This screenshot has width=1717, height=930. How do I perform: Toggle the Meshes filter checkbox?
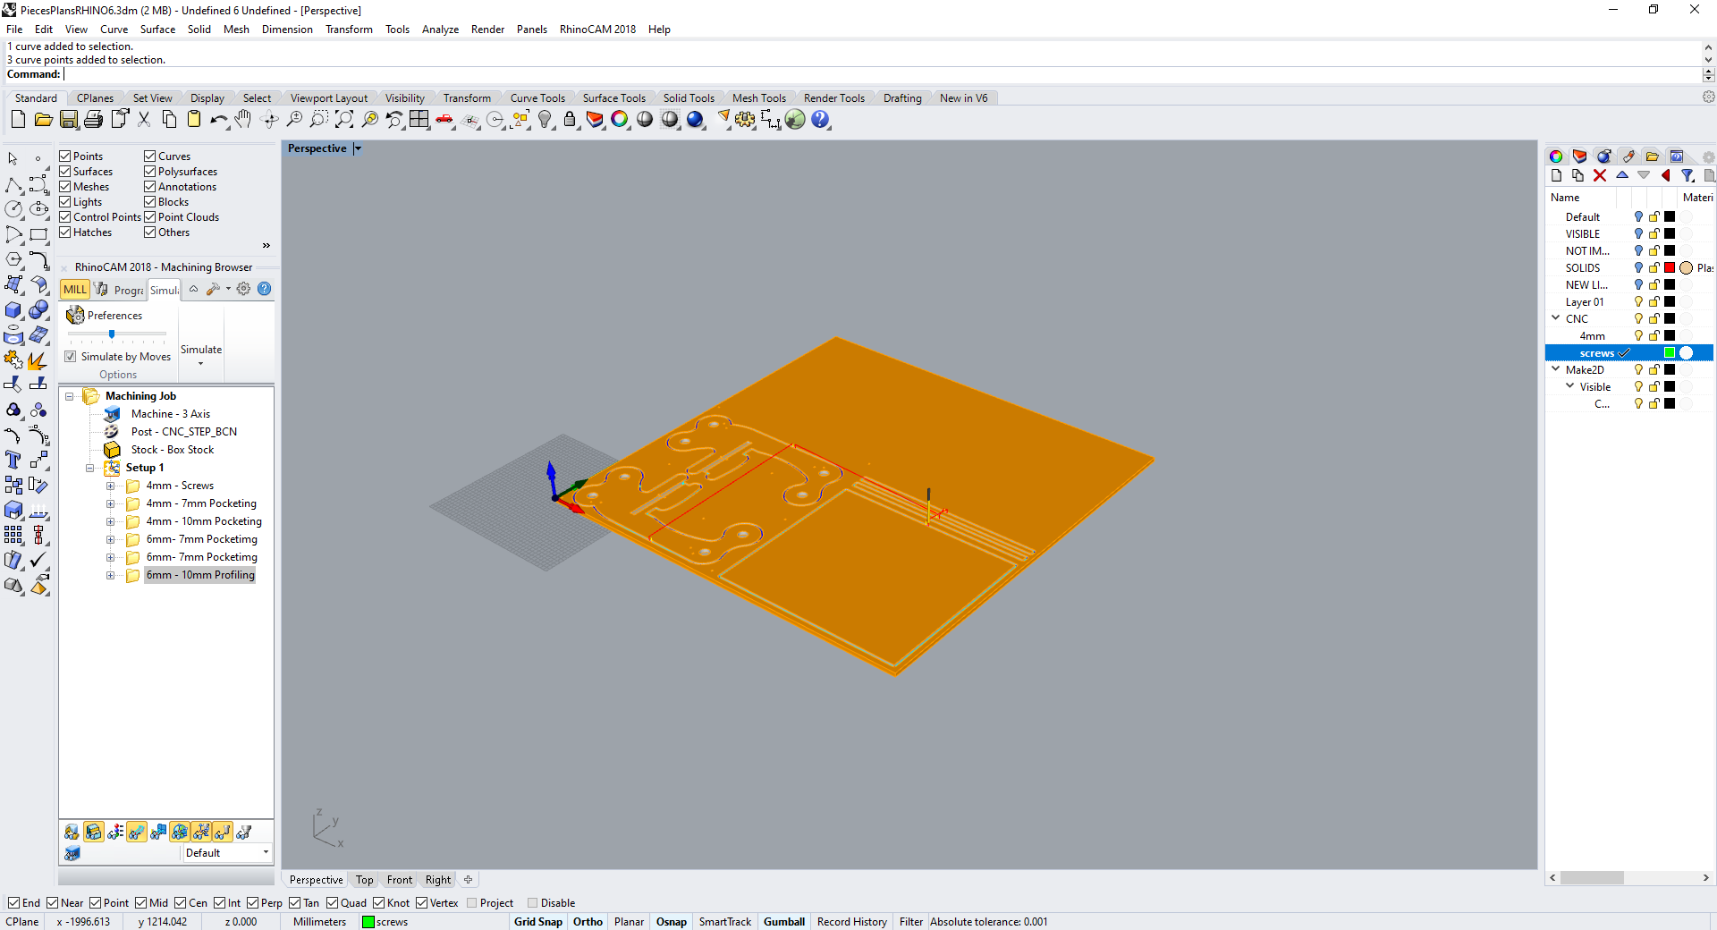click(65, 187)
